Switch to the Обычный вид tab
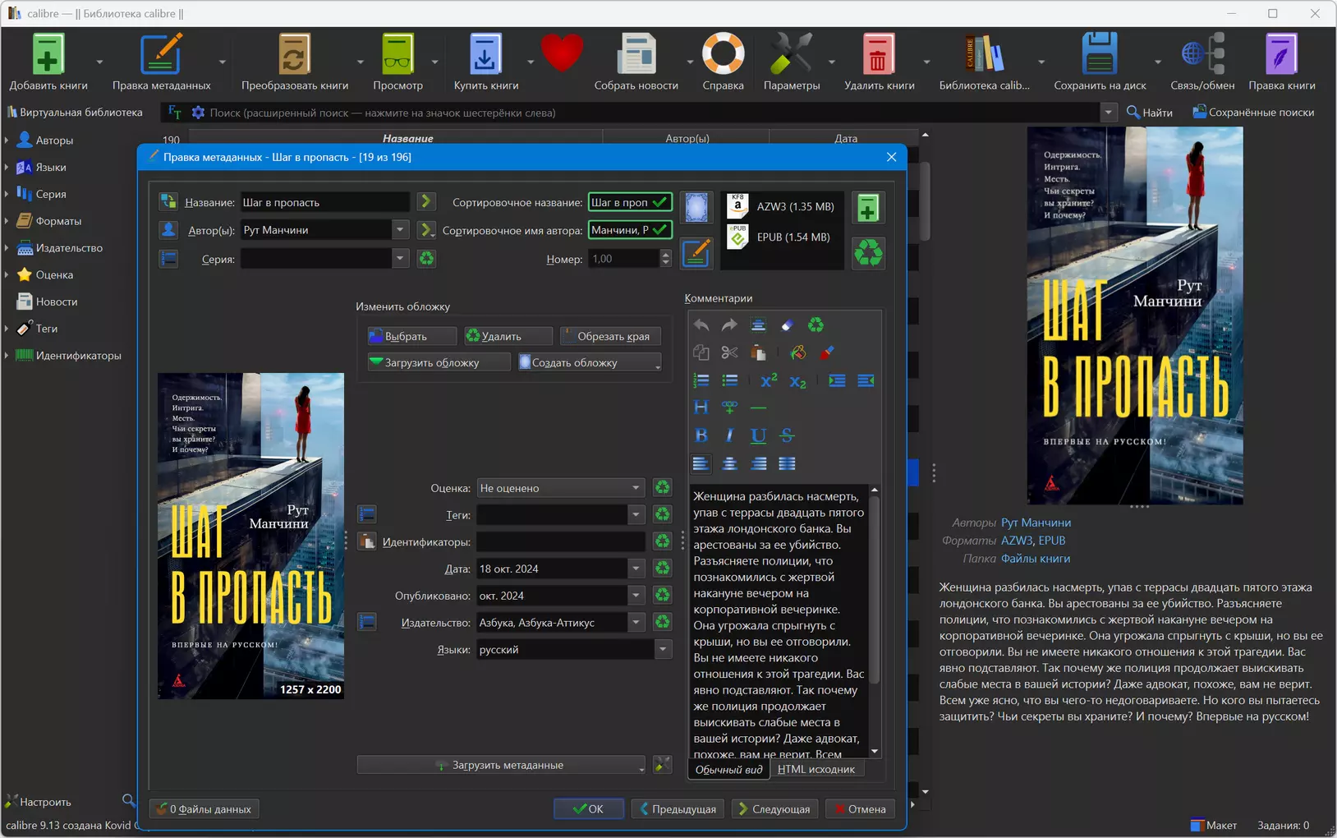 728,769
